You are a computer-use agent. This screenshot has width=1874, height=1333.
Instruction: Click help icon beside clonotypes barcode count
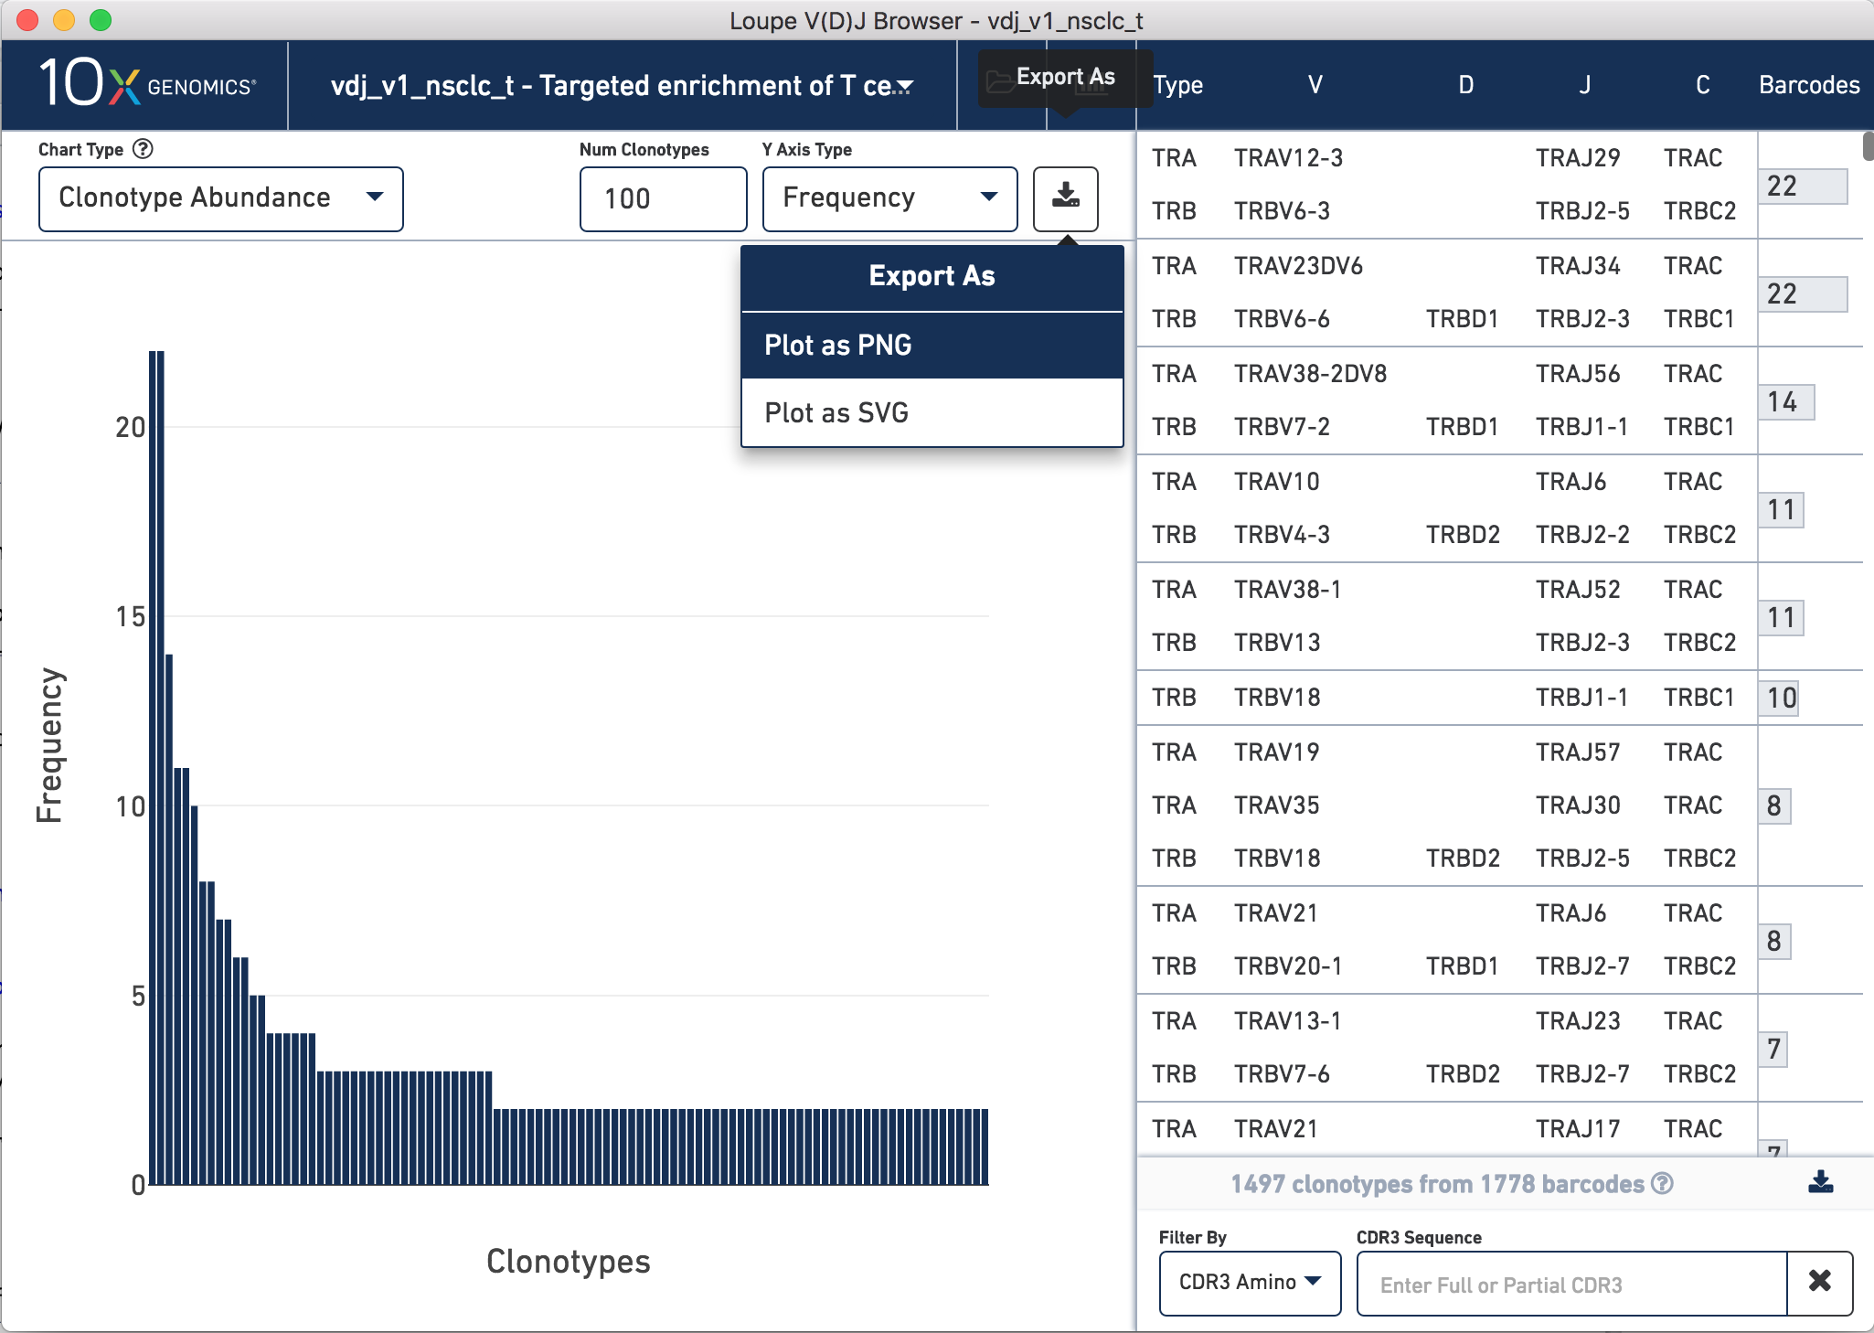click(x=1663, y=1184)
